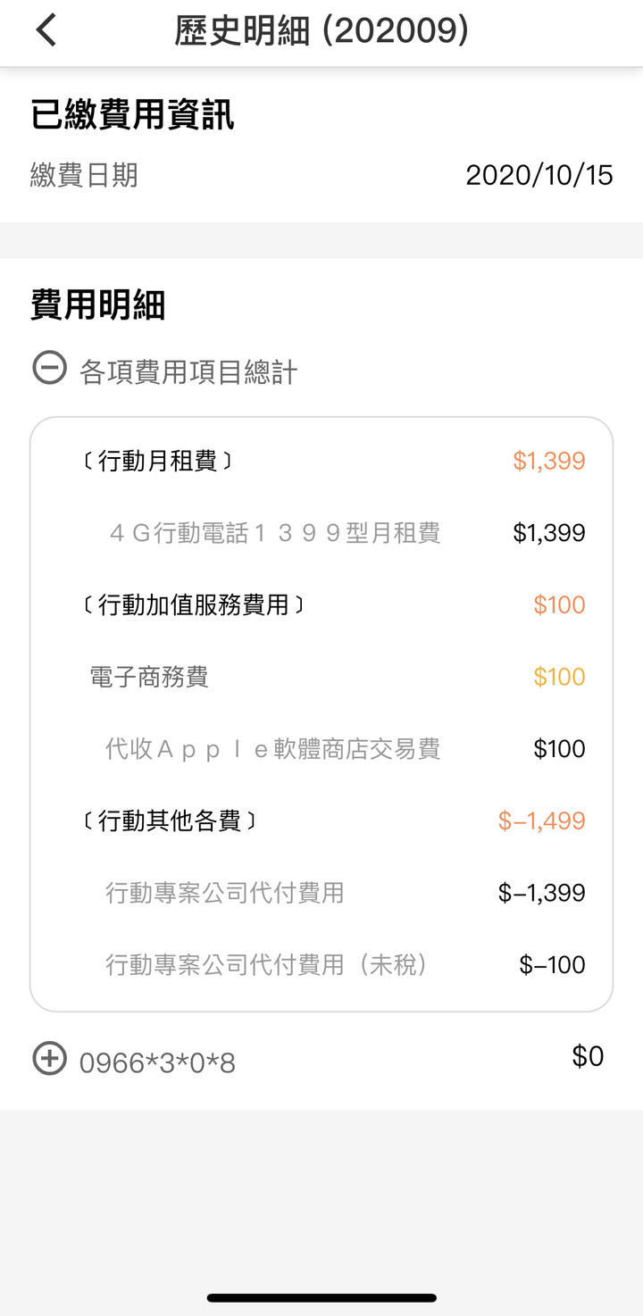Image resolution: width=643 pixels, height=1316 pixels.
Task: Open the 電子商務費 sub-item
Action: (x=149, y=677)
